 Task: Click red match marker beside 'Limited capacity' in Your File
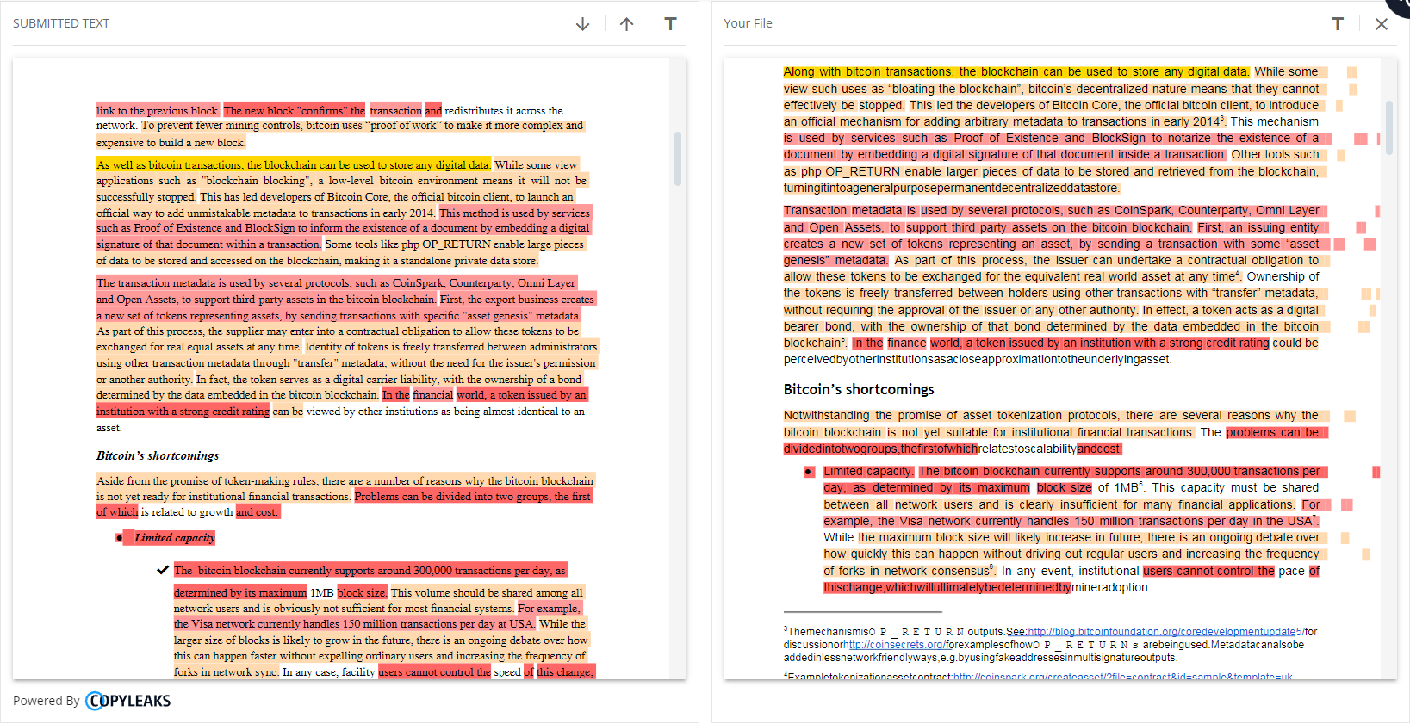[x=1376, y=472]
